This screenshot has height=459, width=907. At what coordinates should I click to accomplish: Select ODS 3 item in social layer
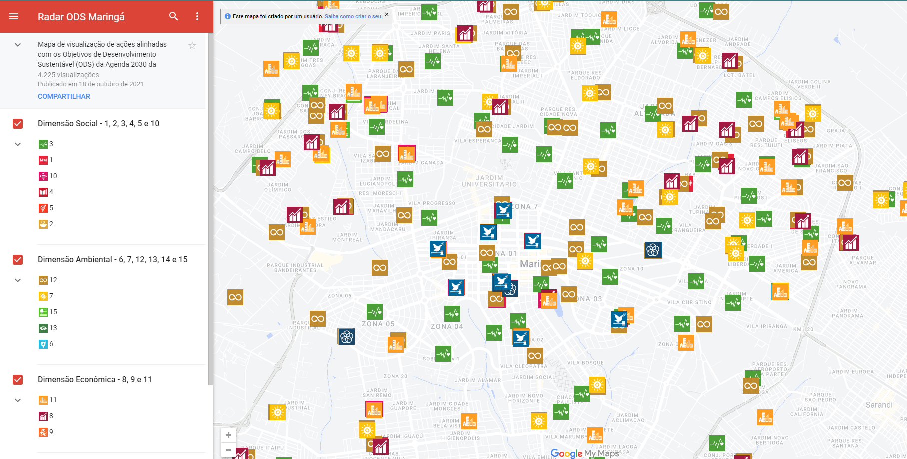click(x=46, y=144)
